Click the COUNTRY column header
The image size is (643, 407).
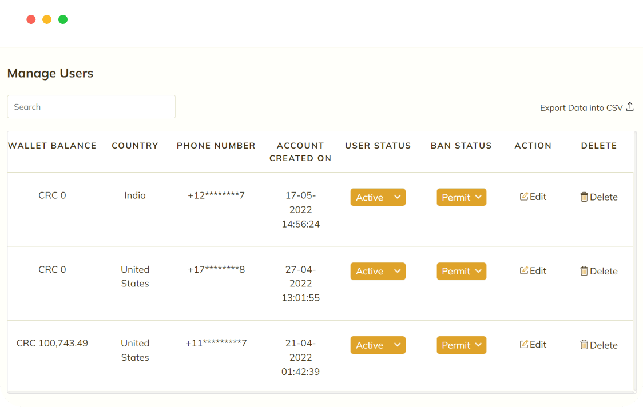click(x=135, y=145)
